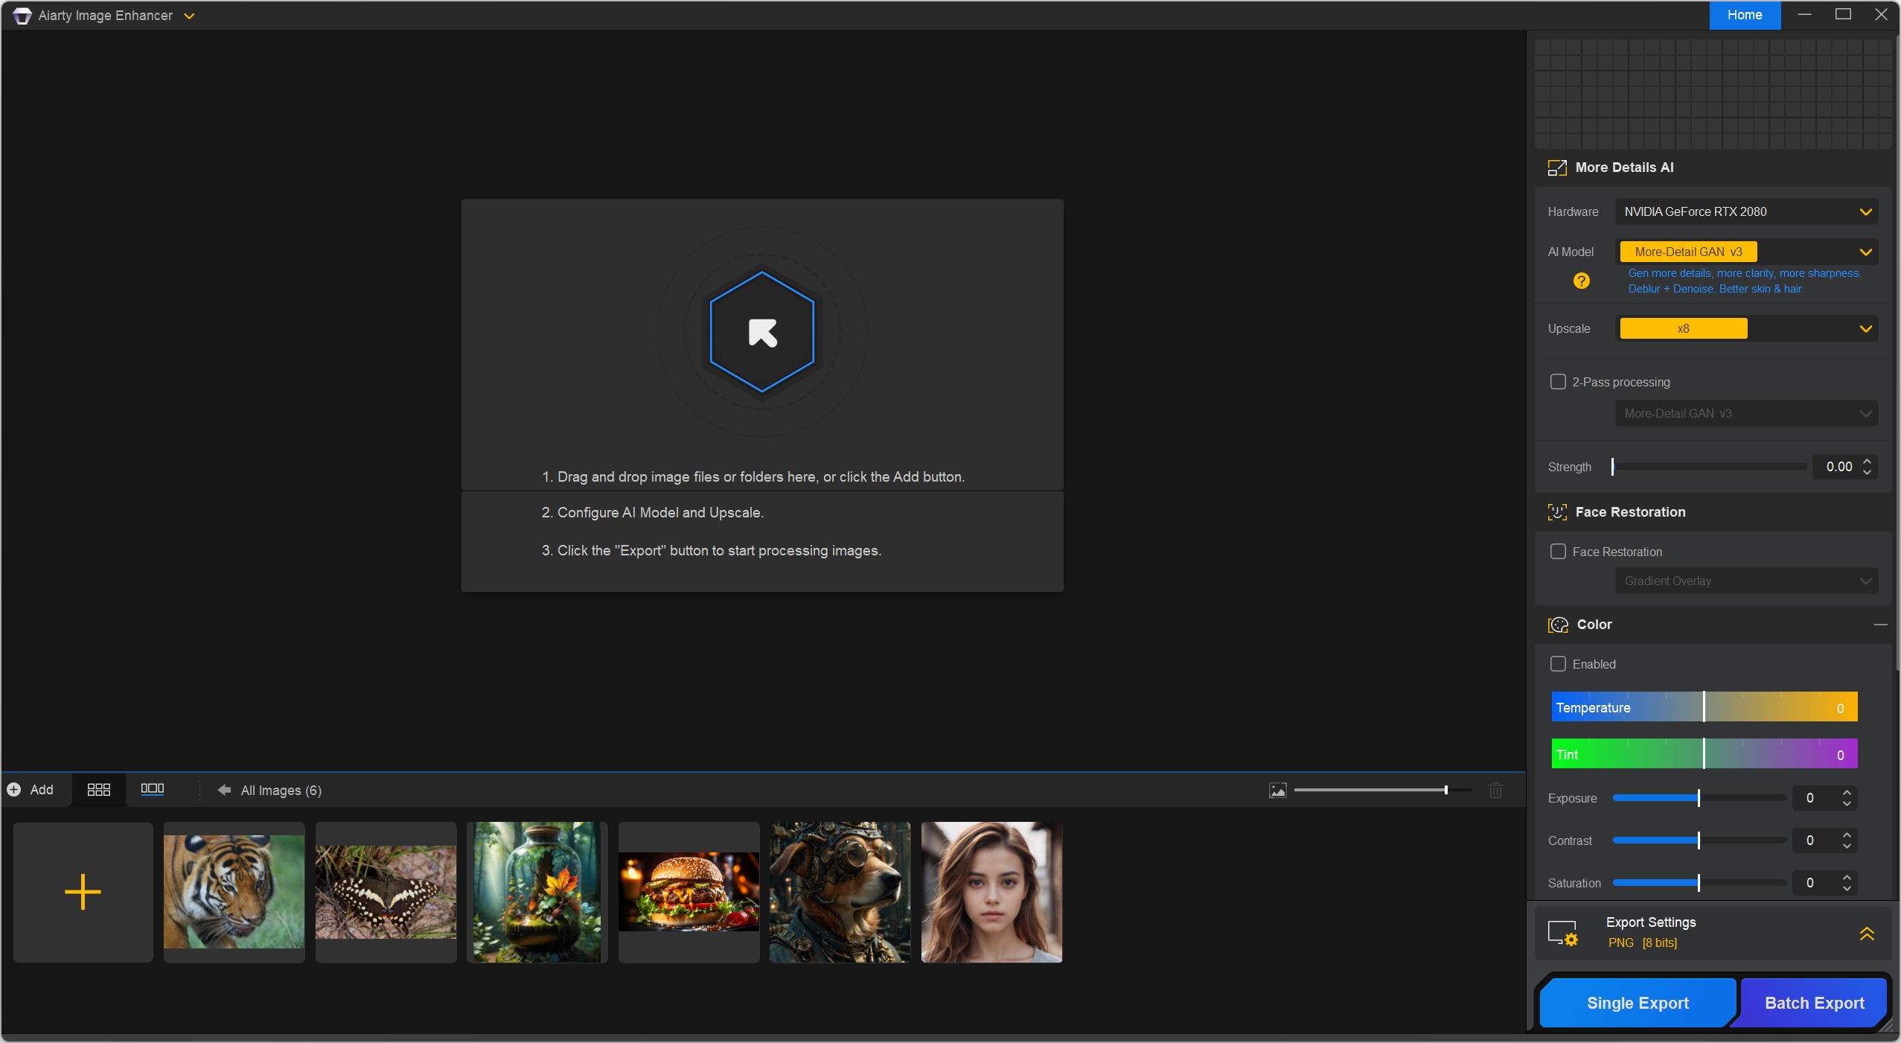The width and height of the screenshot is (1901, 1043).
Task: Click the Temperature color slider
Action: (x=1704, y=707)
